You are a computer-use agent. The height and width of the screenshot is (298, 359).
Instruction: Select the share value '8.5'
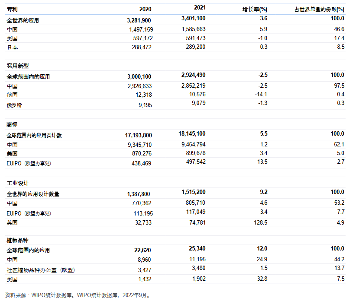click(341, 47)
